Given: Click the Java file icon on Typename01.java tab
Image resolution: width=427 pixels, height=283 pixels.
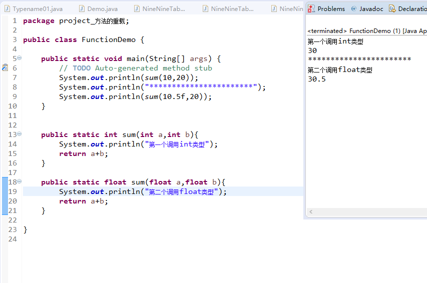Looking at the screenshot, I should [8, 8].
